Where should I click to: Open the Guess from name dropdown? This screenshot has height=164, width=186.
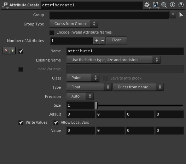point(138,87)
